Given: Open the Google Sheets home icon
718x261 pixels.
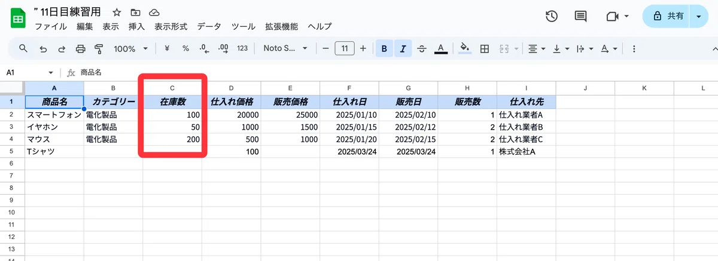Looking at the screenshot, I should (18, 18).
